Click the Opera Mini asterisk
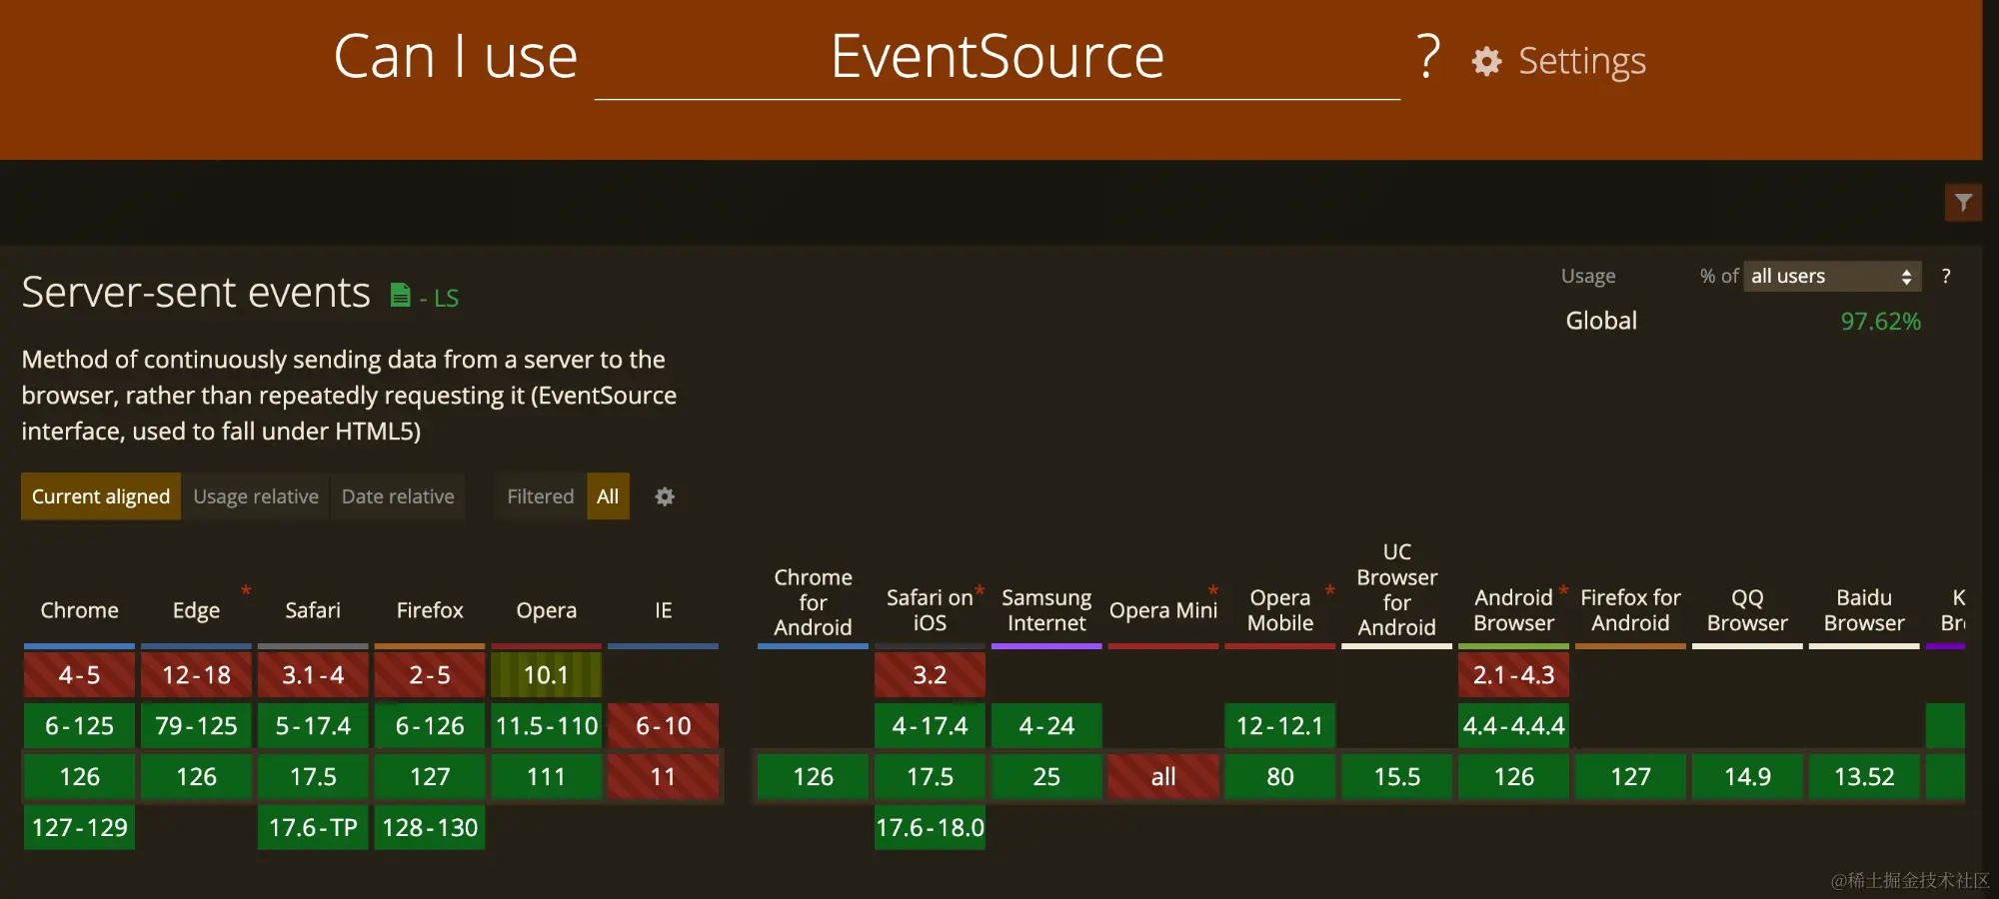 click(x=1213, y=590)
